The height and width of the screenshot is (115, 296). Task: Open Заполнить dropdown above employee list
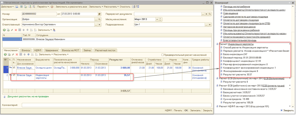click(45, 30)
